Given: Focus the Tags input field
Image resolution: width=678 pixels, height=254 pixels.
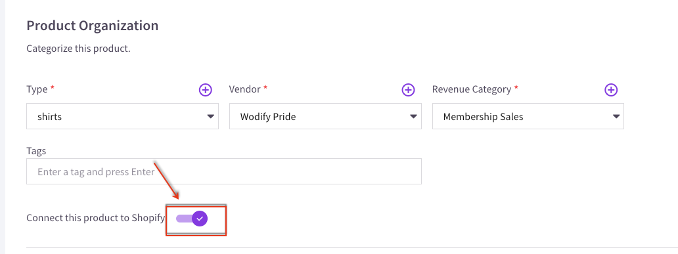Looking at the screenshot, I should click(224, 171).
